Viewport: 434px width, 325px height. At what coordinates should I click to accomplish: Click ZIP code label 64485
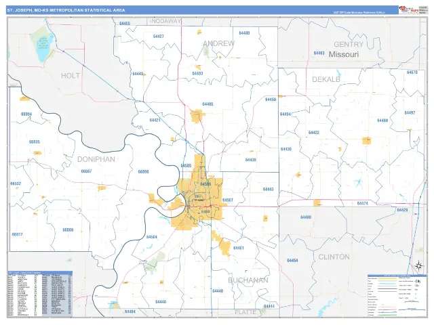208,104
